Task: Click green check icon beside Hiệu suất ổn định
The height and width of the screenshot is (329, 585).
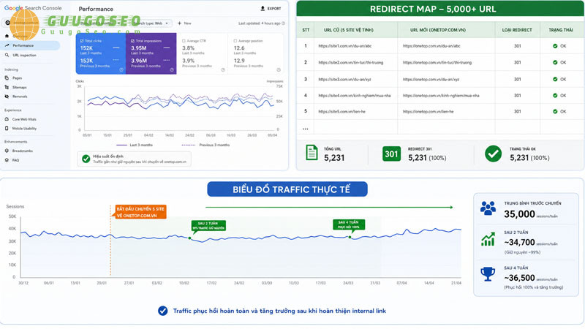Action: (x=86, y=159)
